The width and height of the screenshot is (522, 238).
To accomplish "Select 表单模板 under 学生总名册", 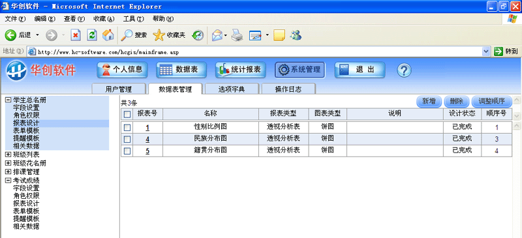I will (x=26, y=130).
